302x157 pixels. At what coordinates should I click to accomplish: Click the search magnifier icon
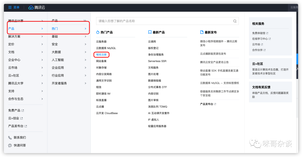(235, 21)
